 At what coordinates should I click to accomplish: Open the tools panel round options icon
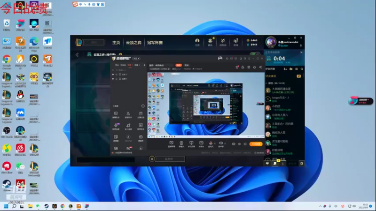click(143, 106)
